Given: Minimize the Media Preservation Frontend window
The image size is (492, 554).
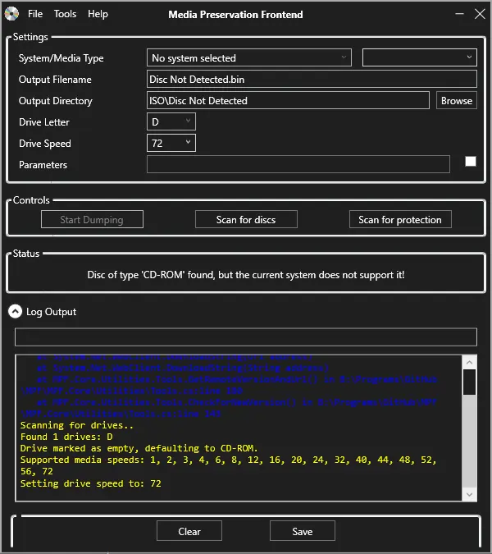Looking at the screenshot, I should (x=459, y=14).
